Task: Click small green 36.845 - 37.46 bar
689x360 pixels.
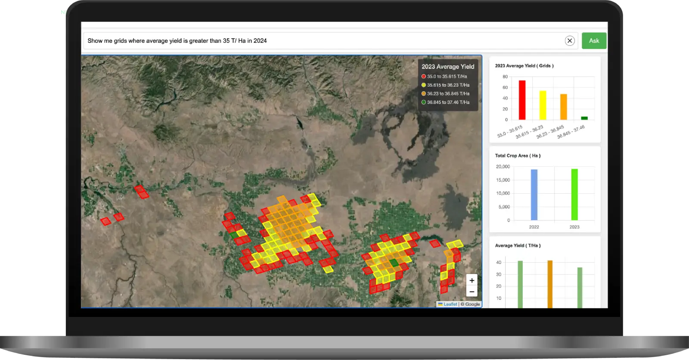Action: pos(584,118)
